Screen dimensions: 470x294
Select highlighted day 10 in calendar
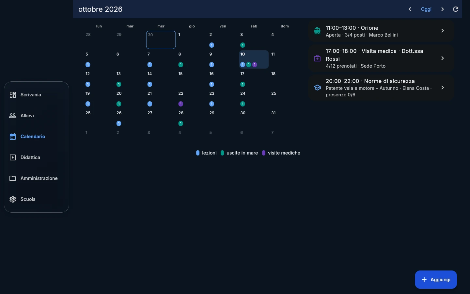tap(254, 59)
